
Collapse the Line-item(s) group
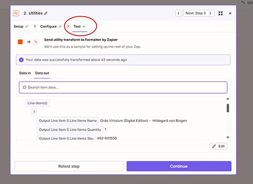37,103
